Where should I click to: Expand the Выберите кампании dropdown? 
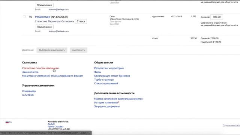click(x=52, y=50)
